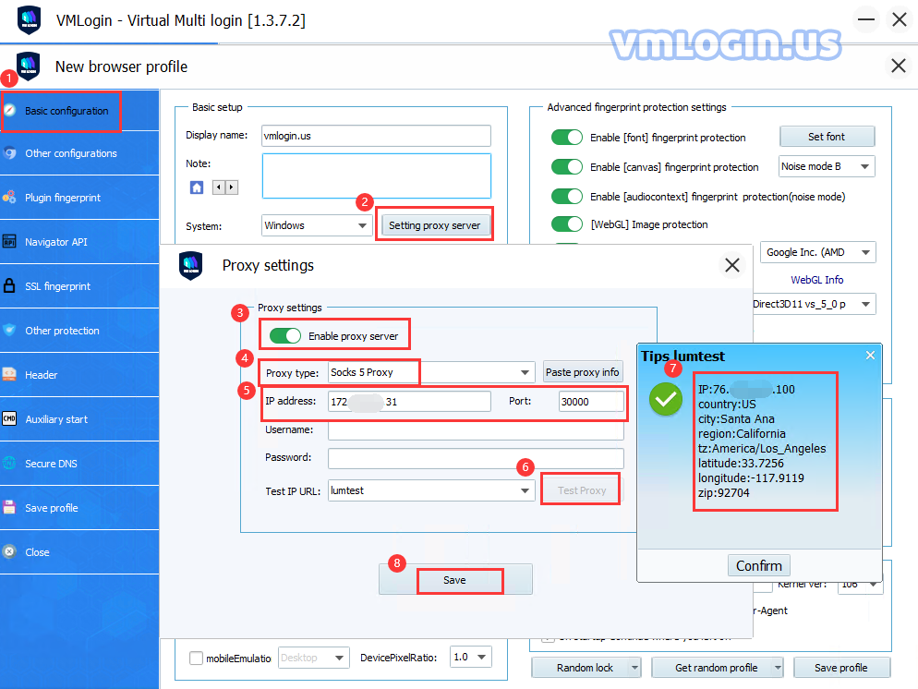Open the Desktop emulation dropdown
This screenshot has height=689, width=918.
click(x=314, y=658)
